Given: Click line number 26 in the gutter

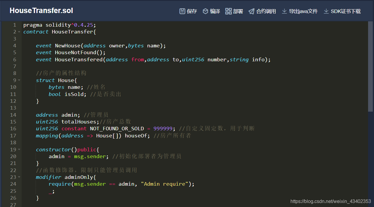Looking at the screenshot, I should click(x=13, y=198).
